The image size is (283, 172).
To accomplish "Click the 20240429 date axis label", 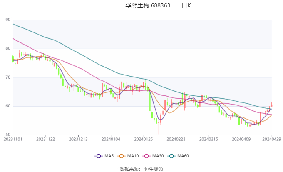I will pos(271,139).
